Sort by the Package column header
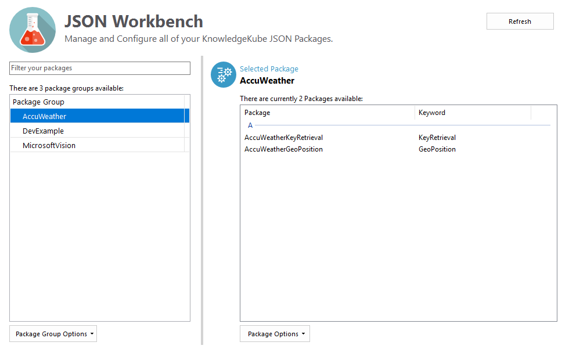Screen dimensions: 569x349 327,113
